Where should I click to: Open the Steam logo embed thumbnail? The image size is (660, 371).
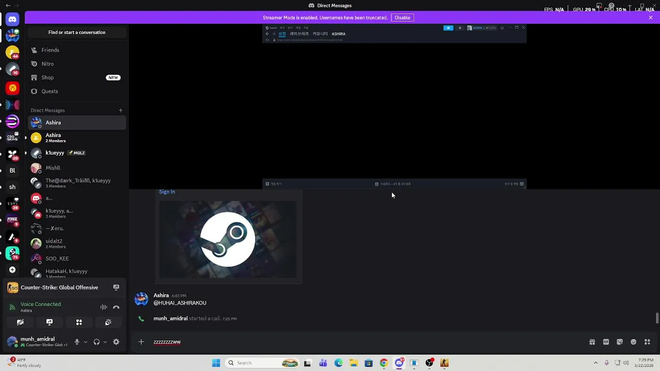(x=227, y=239)
